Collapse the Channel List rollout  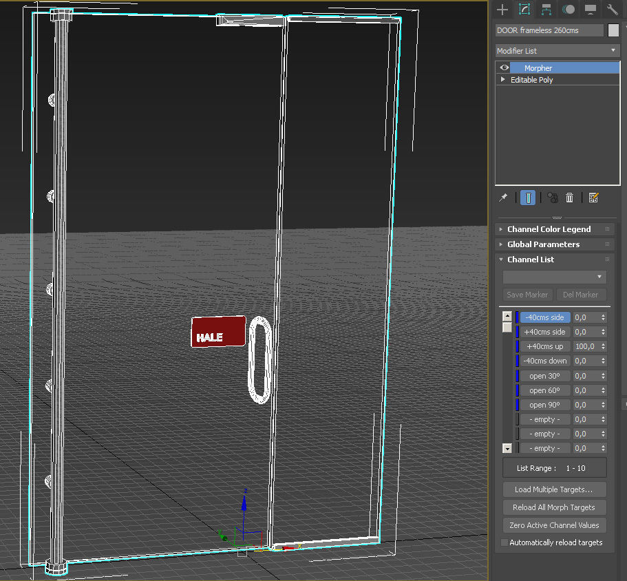click(530, 260)
